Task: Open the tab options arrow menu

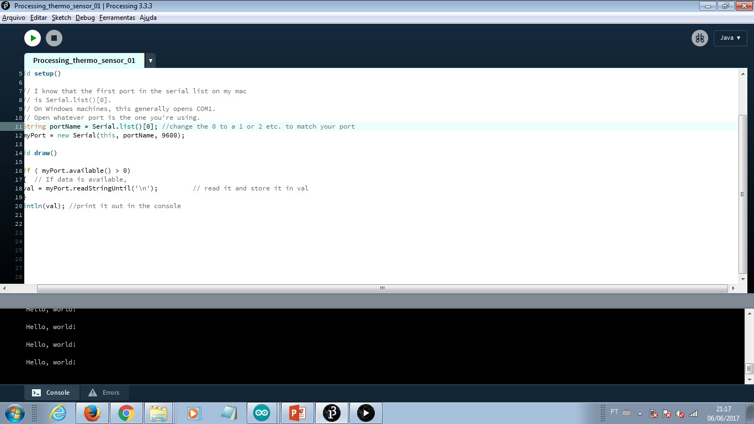Action: coord(150,61)
